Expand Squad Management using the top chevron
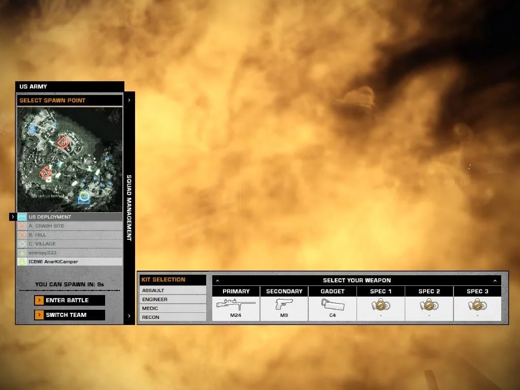520x390 pixels. click(x=129, y=100)
